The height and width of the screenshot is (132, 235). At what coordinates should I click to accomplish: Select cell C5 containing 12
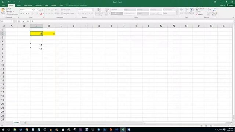36,45
